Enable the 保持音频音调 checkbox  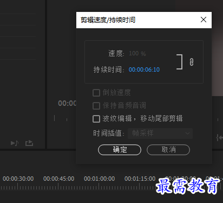[96, 106]
